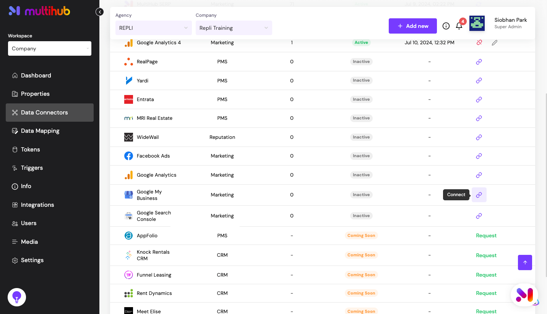The image size is (547, 314).
Task: Open Media in the sidebar
Action: 50,242
